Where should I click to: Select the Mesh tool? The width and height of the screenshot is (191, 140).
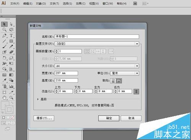pyautogui.click(x=4, y=75)
